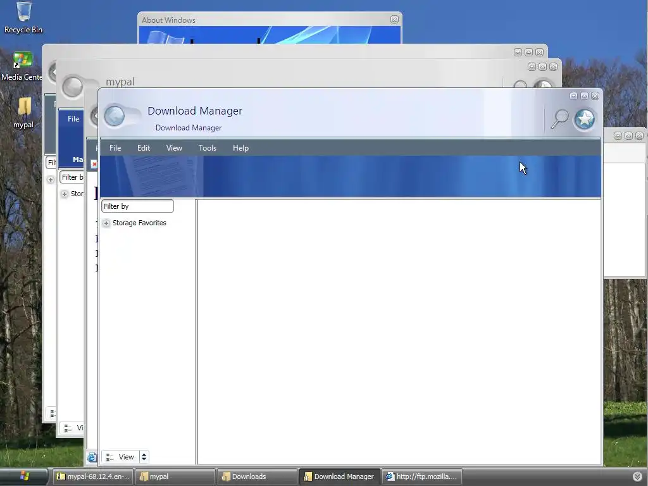Viewport: 648px width, 486px height.
Task: Expand the Stor tree node in the mypal window
Action: pos(65,194)
